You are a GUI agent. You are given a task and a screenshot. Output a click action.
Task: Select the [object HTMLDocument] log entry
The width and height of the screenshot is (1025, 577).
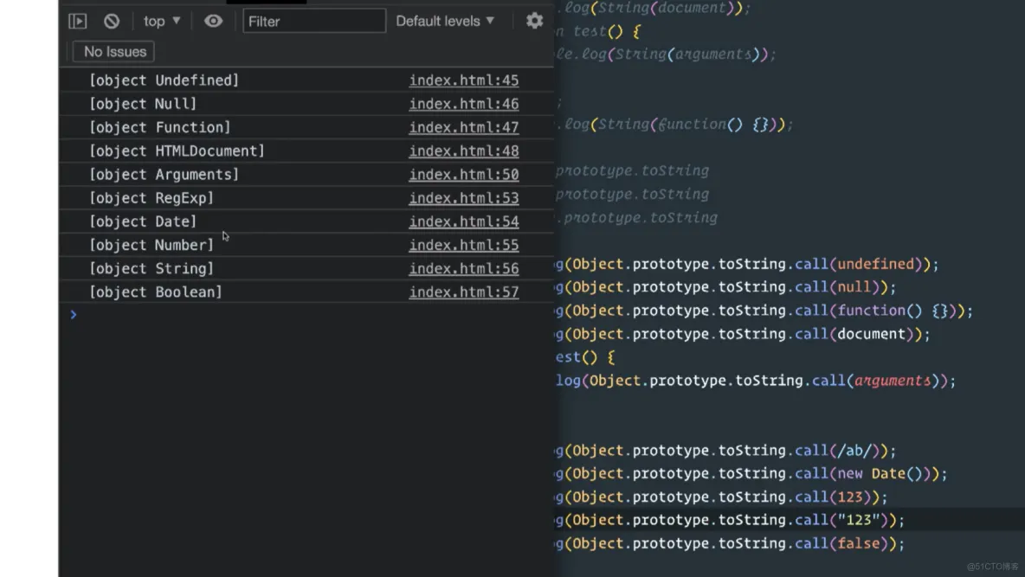pos(177,151)
